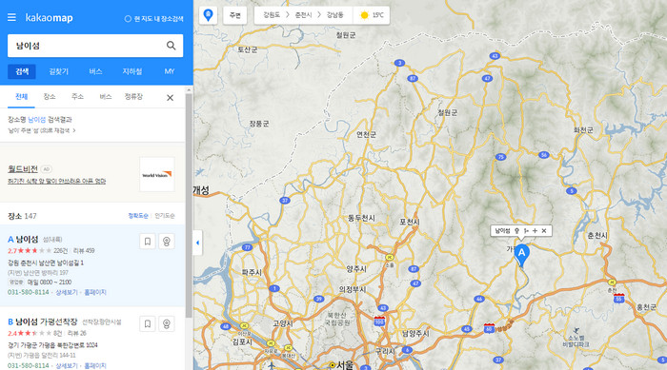Viewport: 667px width, 370px height.
Task: Open result B 남이섬 가평선착장 title
Action: (47, 321)
